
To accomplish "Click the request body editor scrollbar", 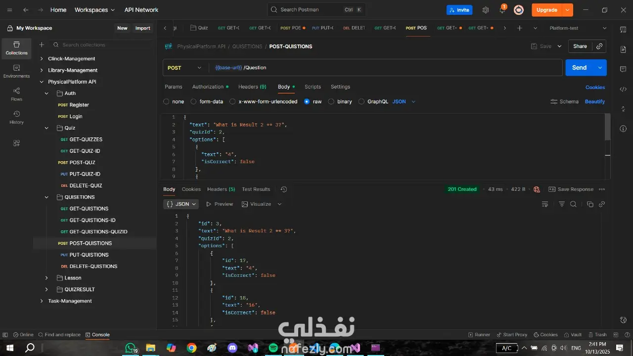I will pos(608,128).
